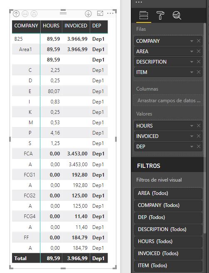Remove DEP from Valores
209x273 pixels.
point(199,146)
